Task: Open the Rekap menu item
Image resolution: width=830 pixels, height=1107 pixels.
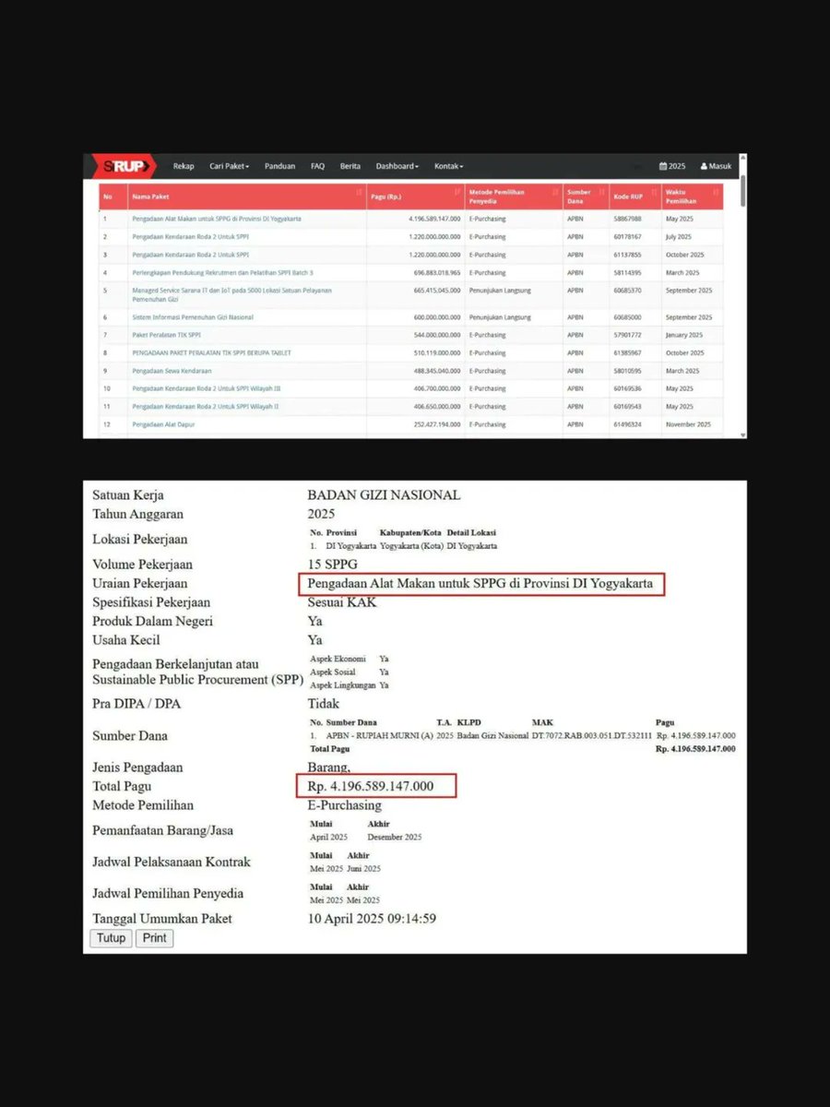Action: 184,166
